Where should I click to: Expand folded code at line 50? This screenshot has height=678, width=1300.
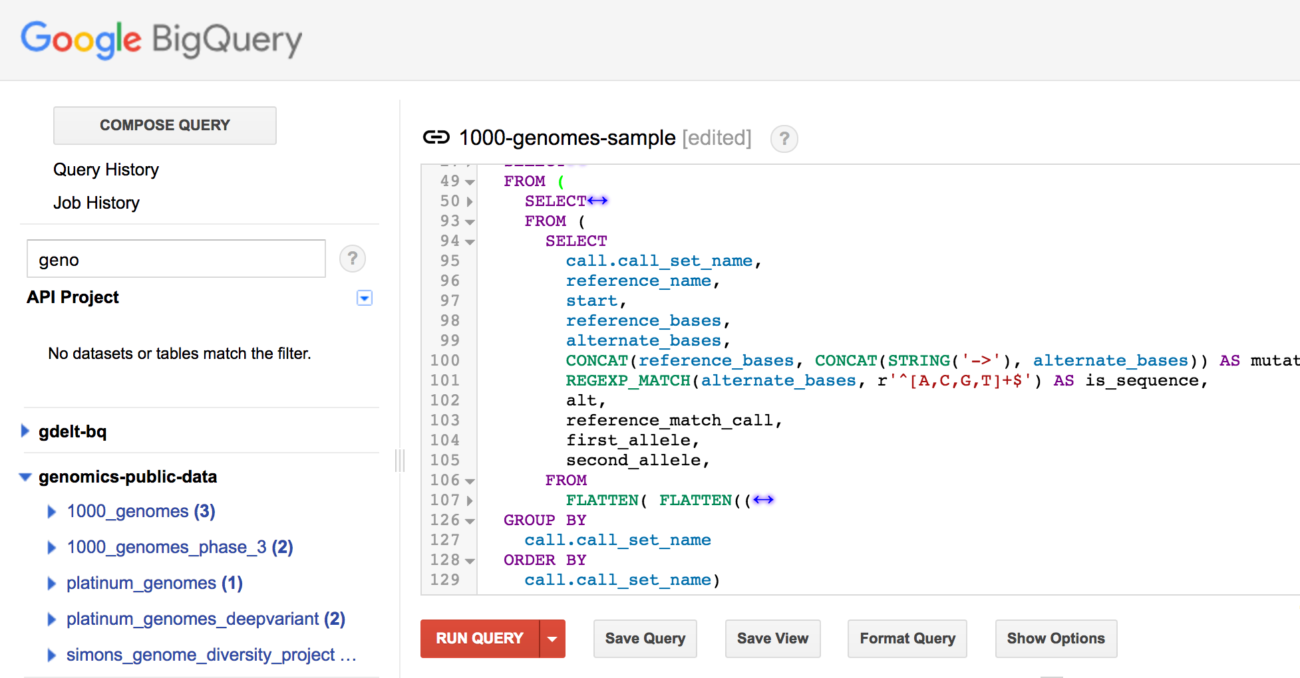coord(470,201)
